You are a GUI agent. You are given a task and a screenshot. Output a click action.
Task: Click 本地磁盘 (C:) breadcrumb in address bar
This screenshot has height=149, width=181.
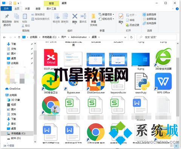click(49, 37)
